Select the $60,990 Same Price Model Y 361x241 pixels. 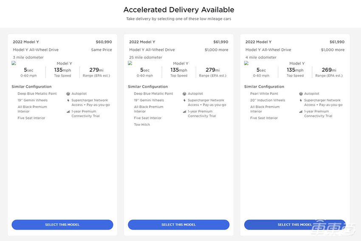pyautogui.click(x=62, y=224)
